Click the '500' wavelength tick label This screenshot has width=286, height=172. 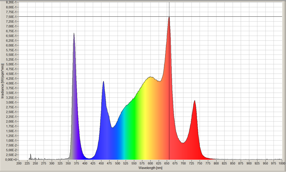(118, 163)
